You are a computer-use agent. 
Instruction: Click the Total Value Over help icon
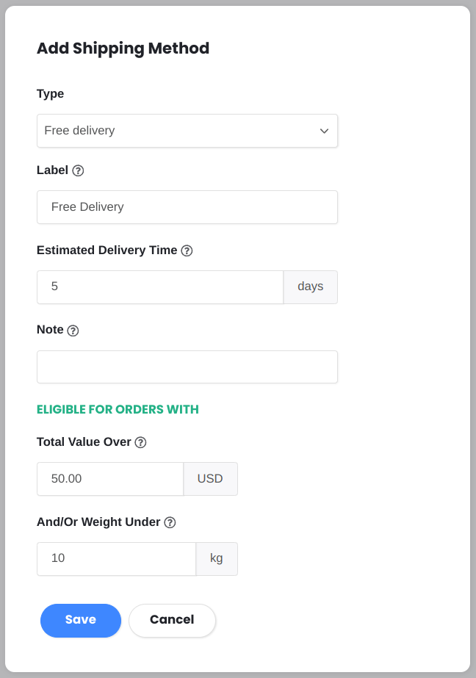coord(140,442)
